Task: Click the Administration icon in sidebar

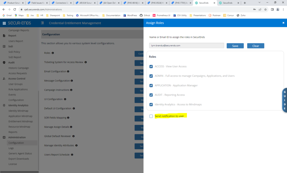Action: 4,137
